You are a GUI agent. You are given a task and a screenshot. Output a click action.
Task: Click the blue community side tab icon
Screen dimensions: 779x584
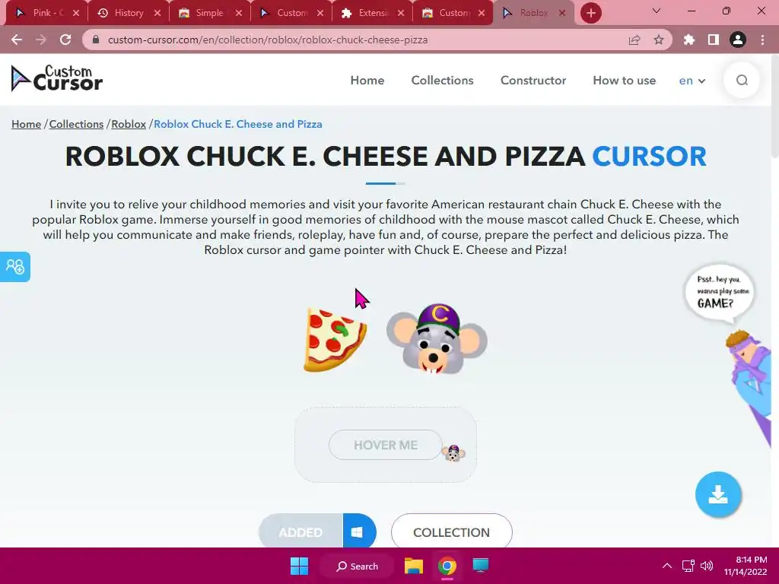click(x=15, y=267)
